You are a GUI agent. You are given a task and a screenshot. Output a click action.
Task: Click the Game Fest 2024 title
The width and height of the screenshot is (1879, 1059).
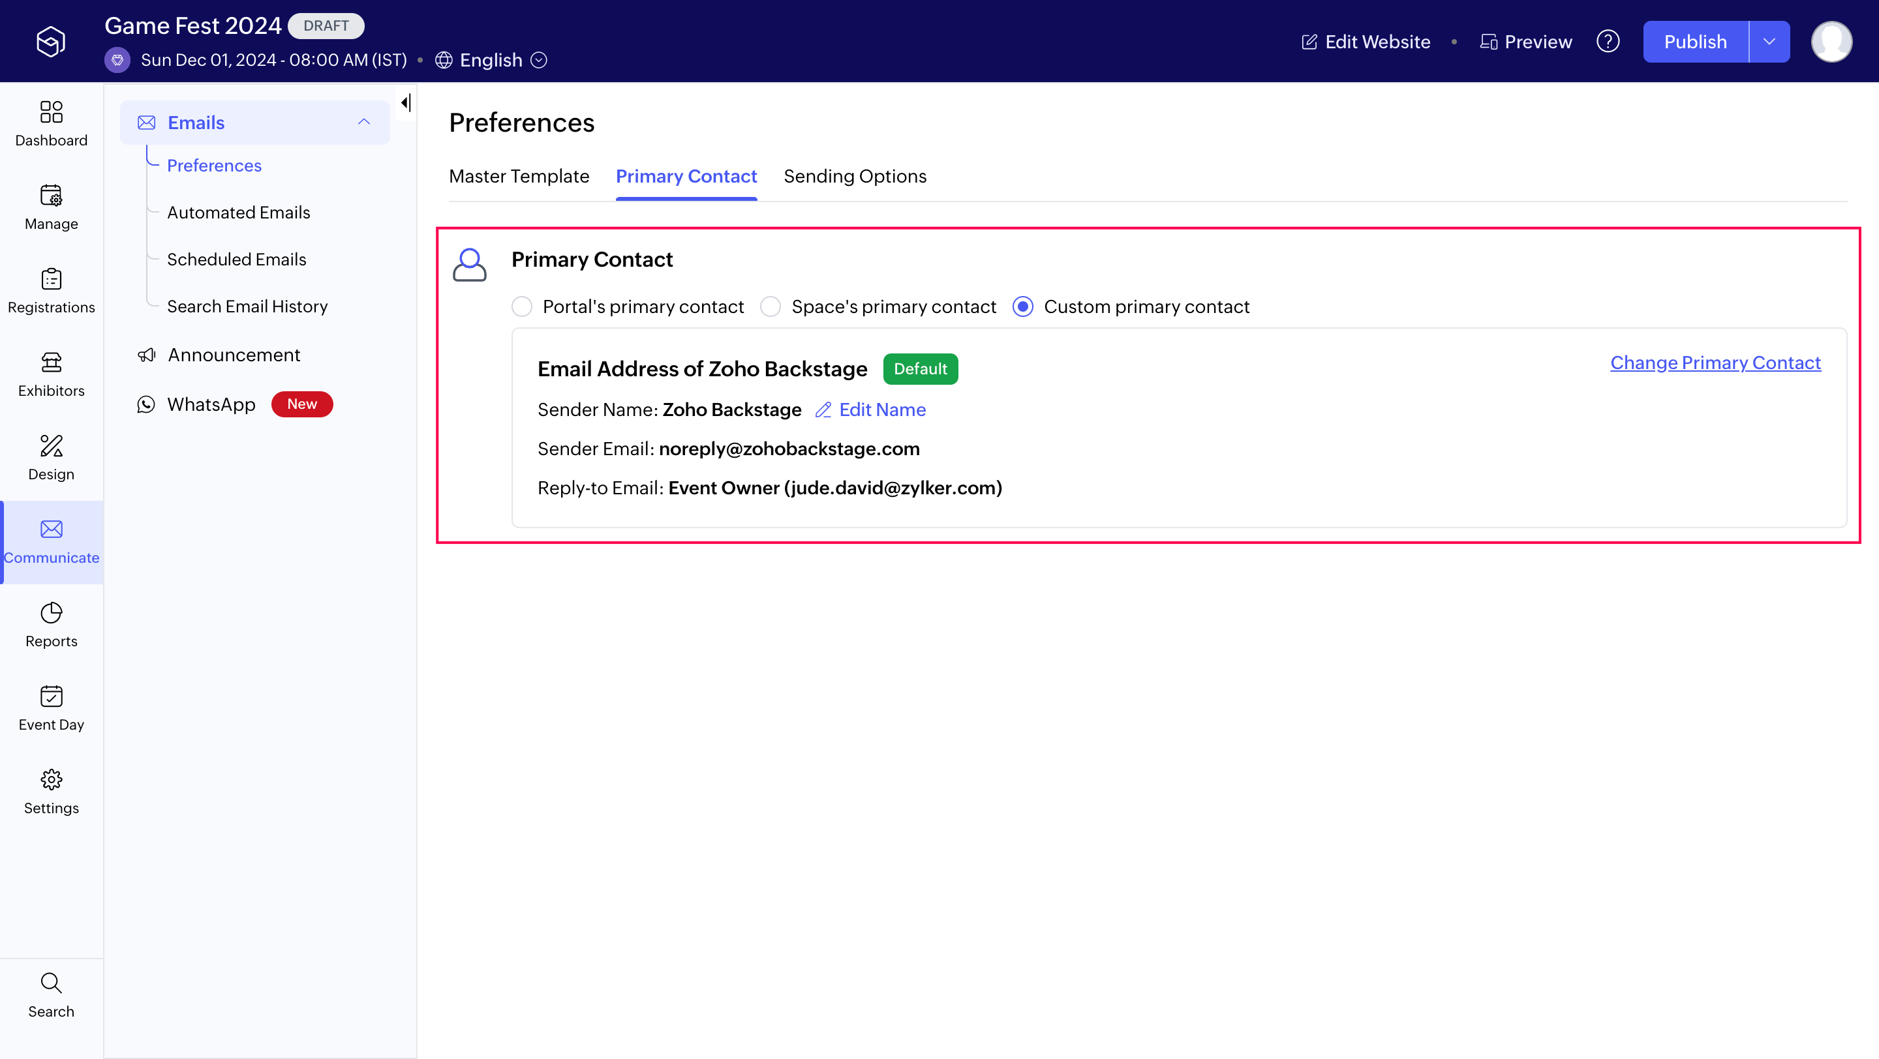pyautogui.click(x=192, y=25)
